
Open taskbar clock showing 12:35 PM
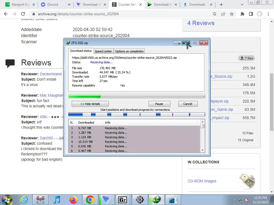[260, 200]
